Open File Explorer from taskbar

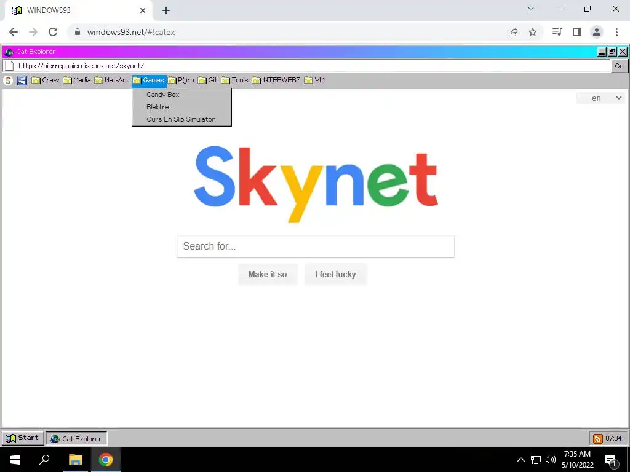pyautogui.click(x=75, y=460)
